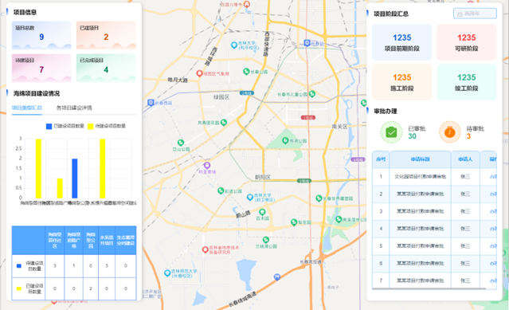This screenshot has height=310, width=509.
Task: Click the 吉林大学(和平校区) blue marker
Action: pos(233,45)
